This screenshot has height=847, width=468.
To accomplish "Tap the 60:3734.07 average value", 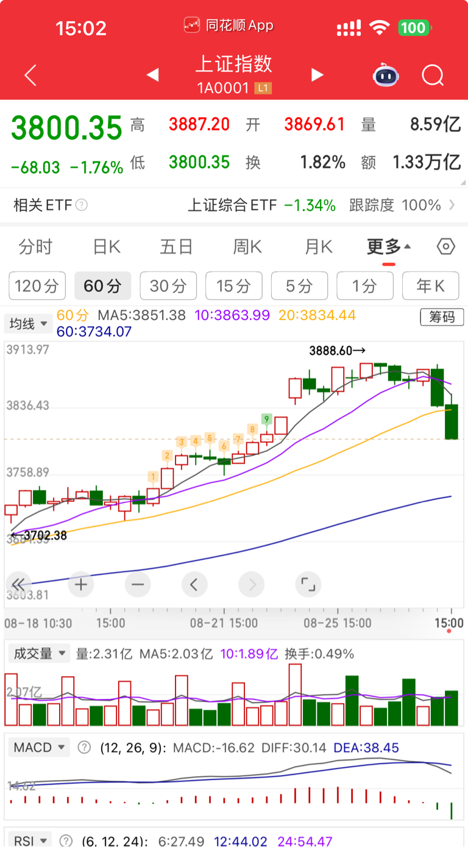I will (x=94, y=332).
